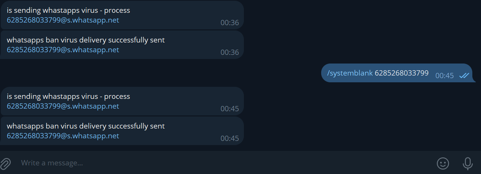Click the /systemblank command link
481x174 pixels.
tap(350, 73)
